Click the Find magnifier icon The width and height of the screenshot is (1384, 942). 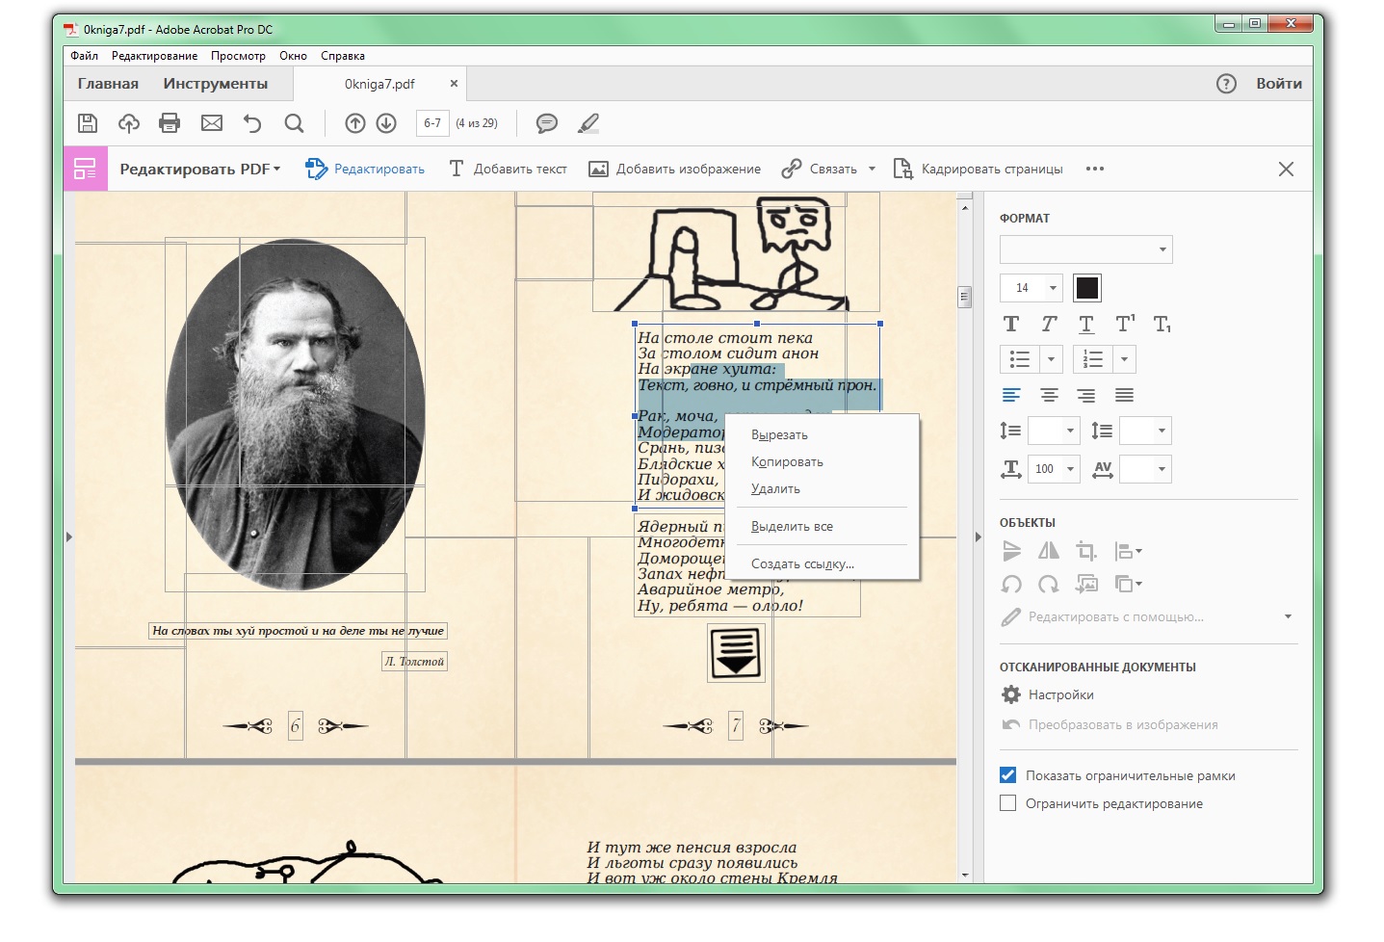(x=295, y=123)
